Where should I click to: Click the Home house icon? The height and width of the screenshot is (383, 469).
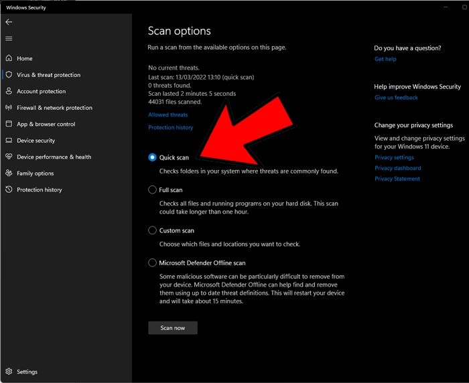[9, 58]
